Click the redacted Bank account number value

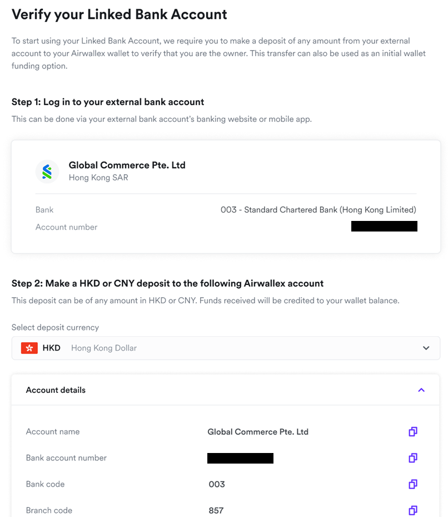(x=240, y=458)
